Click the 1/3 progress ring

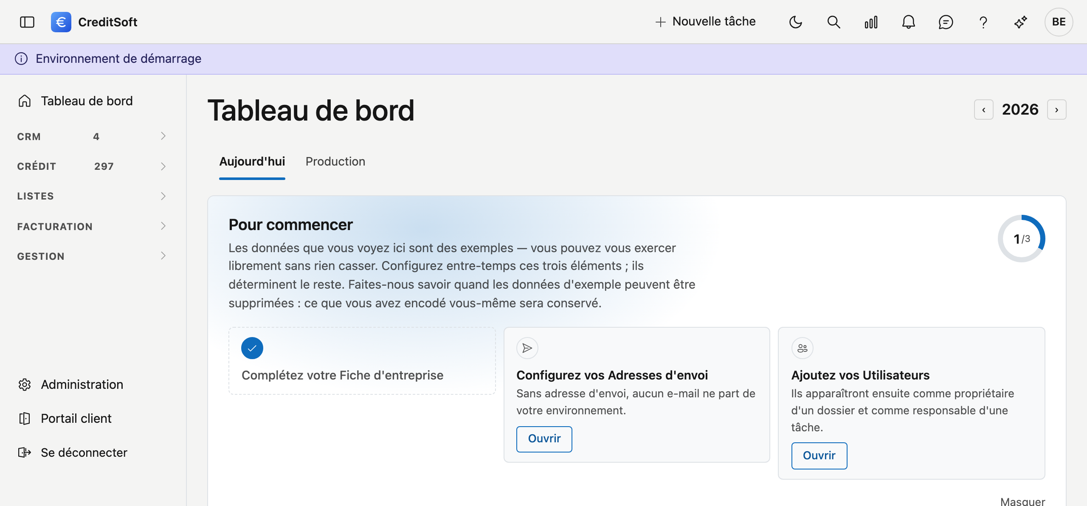1022,239
